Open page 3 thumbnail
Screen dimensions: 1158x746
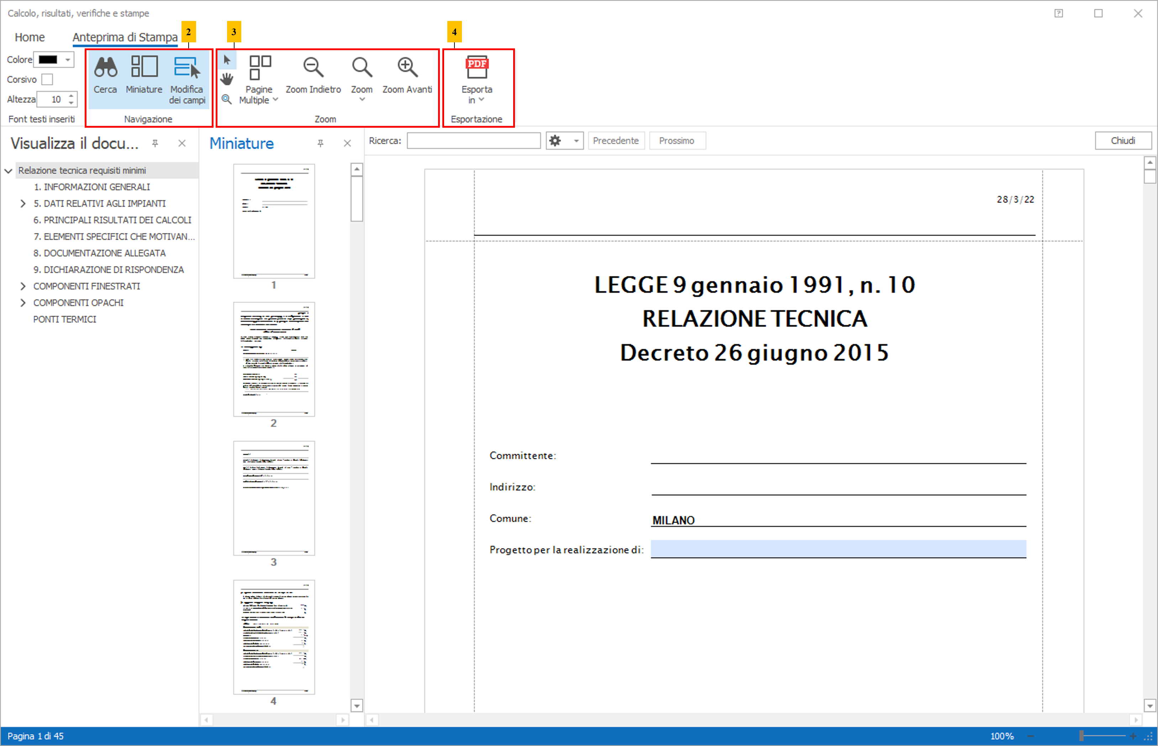(x=274, y=498)
